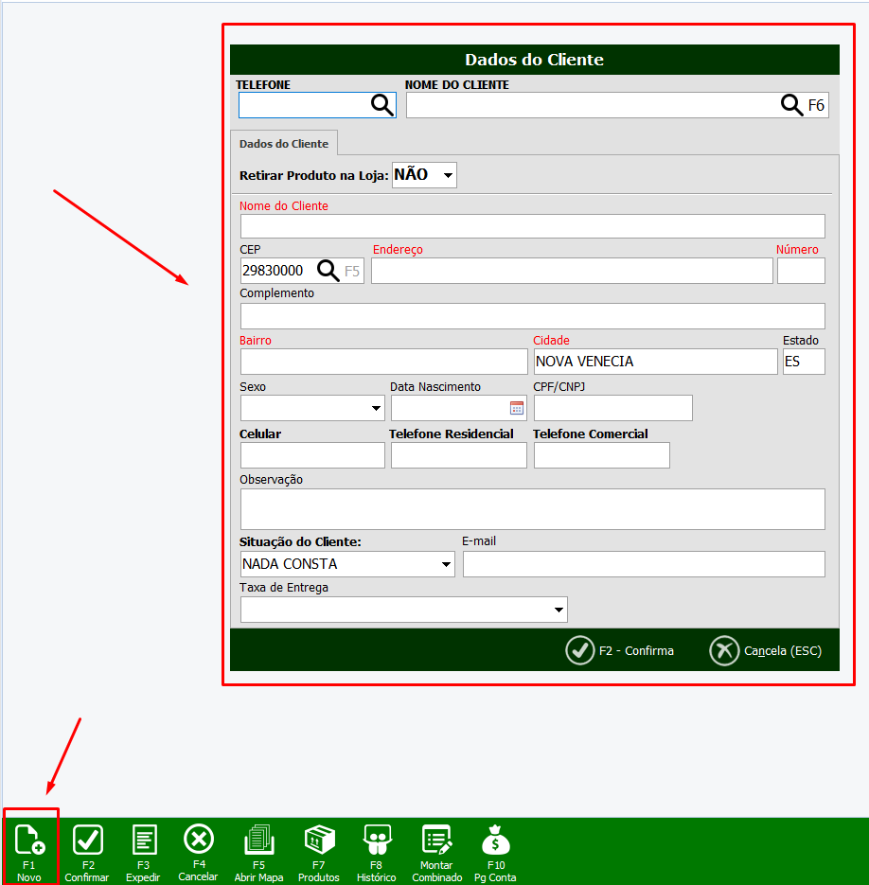
Task: Expand the Retirar Produto na Loja dropdown
Action: (448, 175)
